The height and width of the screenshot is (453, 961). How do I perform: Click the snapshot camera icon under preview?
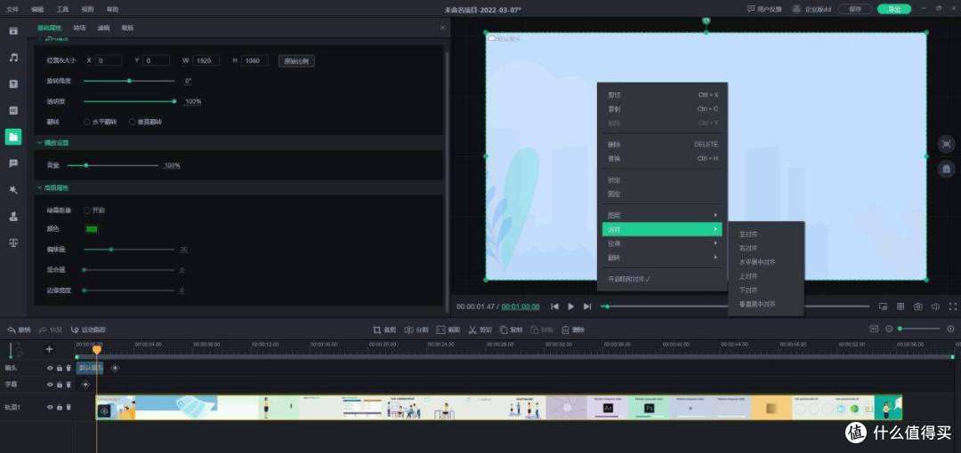click(x=917, y=306)
